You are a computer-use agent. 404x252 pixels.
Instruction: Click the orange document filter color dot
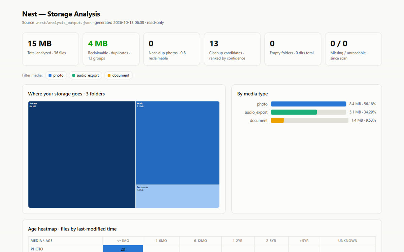click(x=109, y=75)
